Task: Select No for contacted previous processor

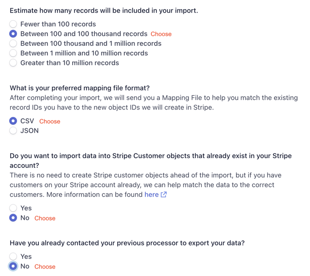Action: click(x=13, y=266)
